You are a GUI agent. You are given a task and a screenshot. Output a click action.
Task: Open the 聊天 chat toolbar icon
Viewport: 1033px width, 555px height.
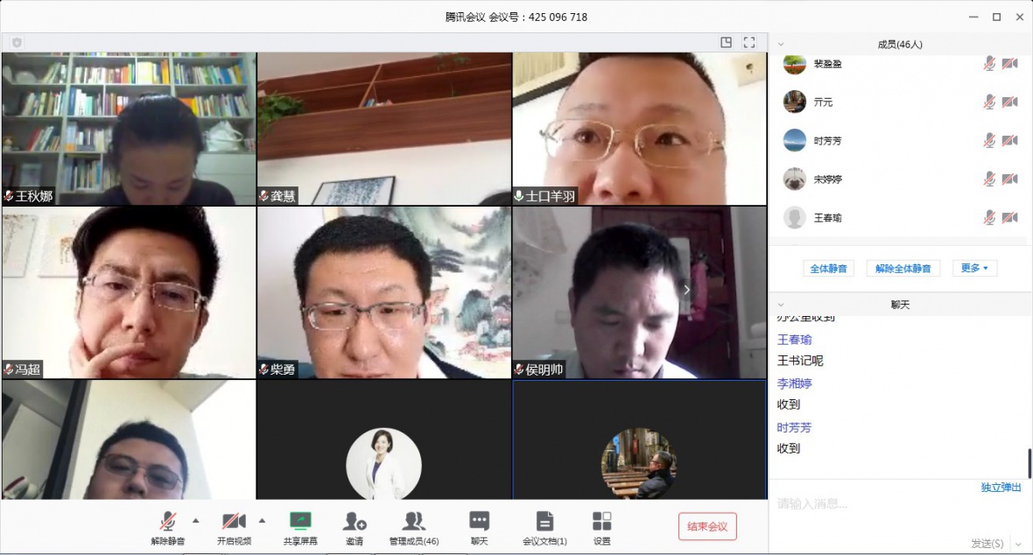click(479, 523)
